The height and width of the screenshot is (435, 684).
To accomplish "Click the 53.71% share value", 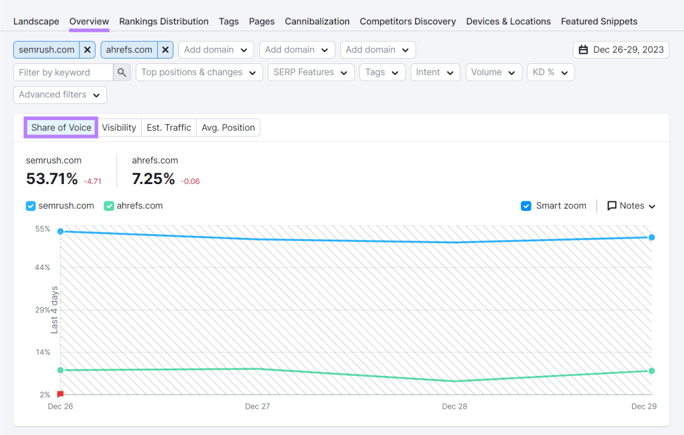I will coord(52,179).
